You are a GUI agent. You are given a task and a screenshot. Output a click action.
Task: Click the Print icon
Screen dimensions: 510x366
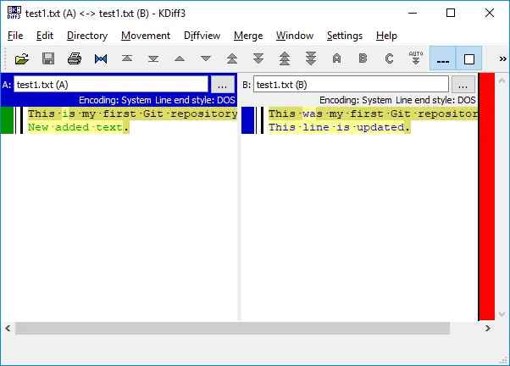(x=75, y=59)
